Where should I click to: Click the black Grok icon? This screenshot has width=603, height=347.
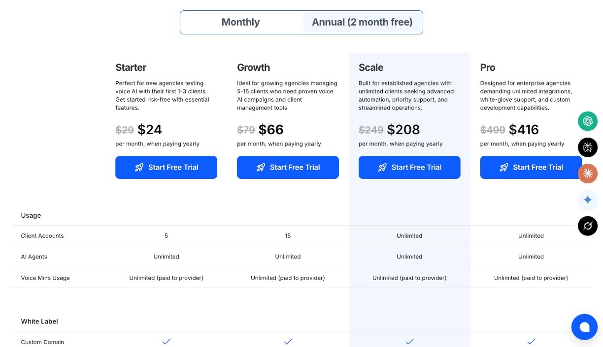coord(588,226)
